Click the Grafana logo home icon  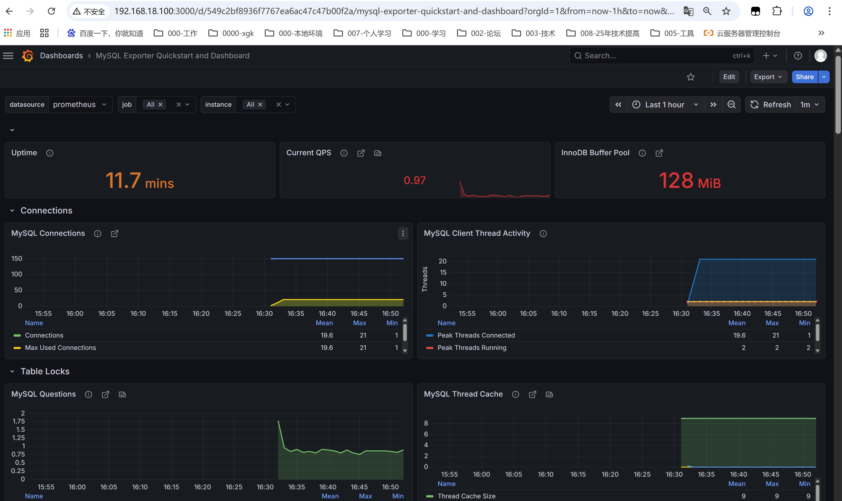tap(28, 56)
